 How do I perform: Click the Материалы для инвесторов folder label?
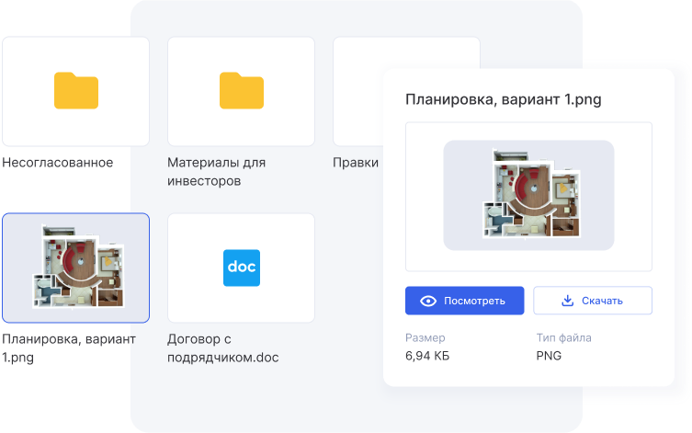216,172
